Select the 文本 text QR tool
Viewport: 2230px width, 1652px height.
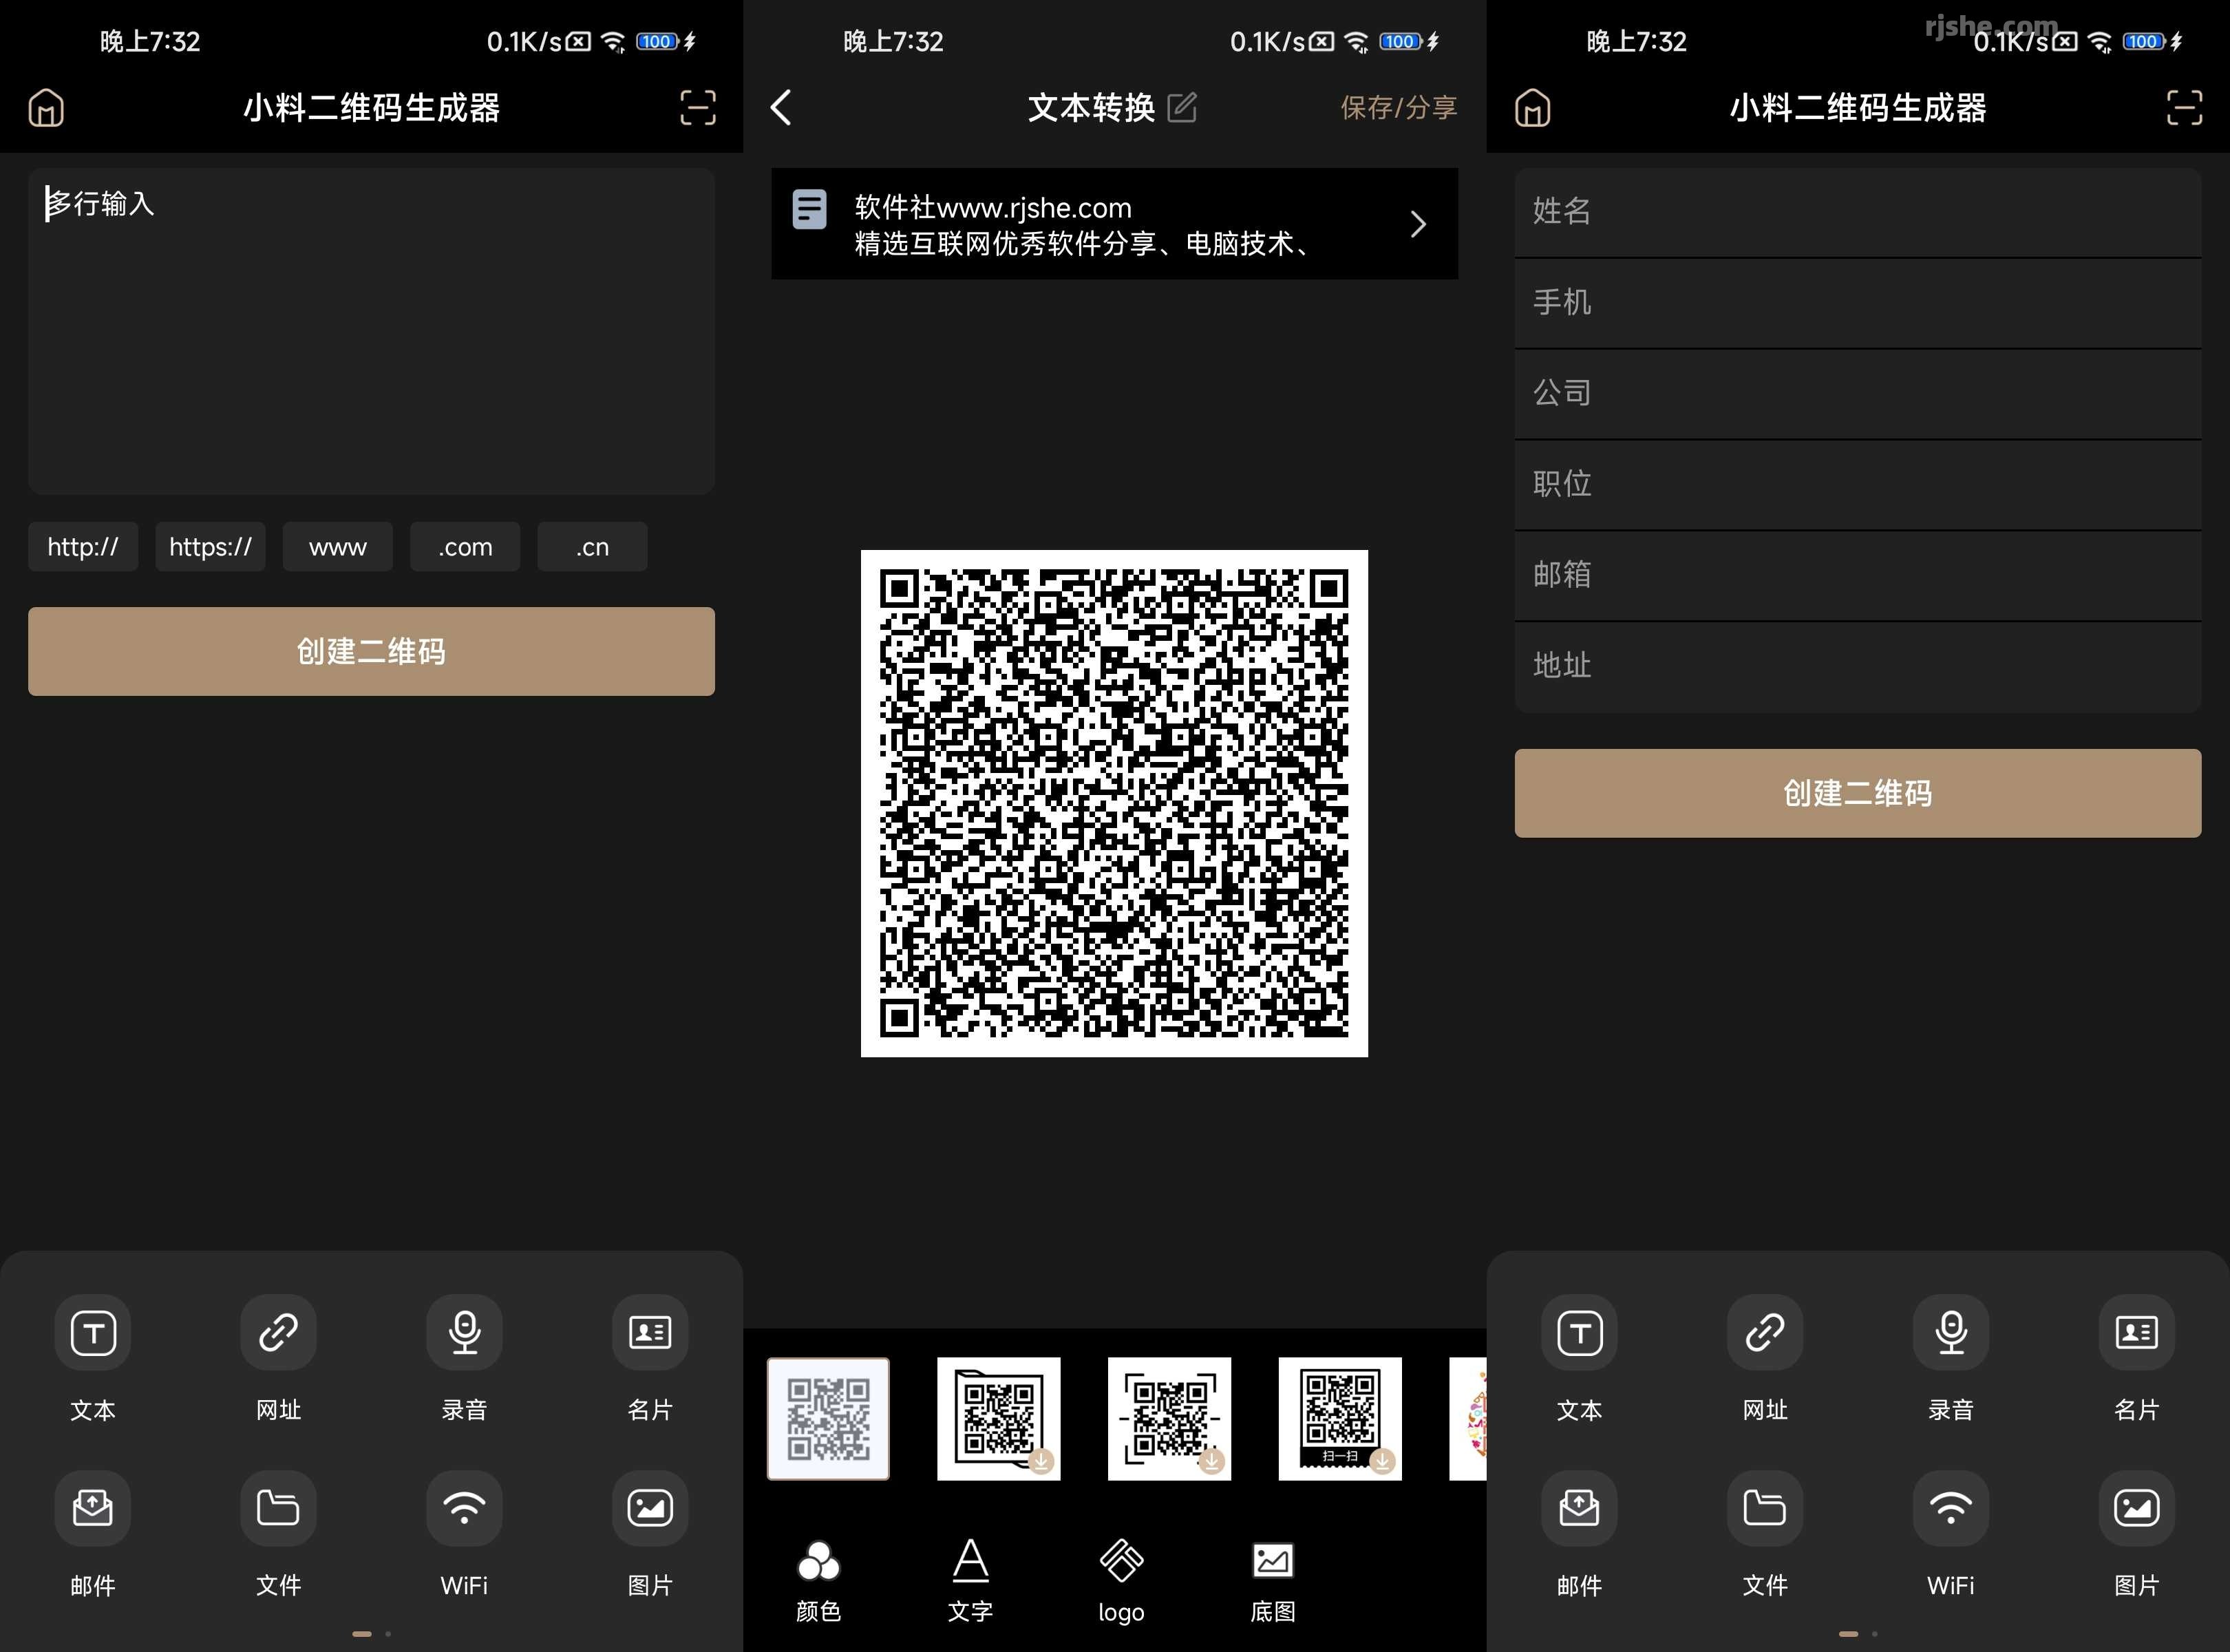pyautogui.click(x=93, y=1360)
